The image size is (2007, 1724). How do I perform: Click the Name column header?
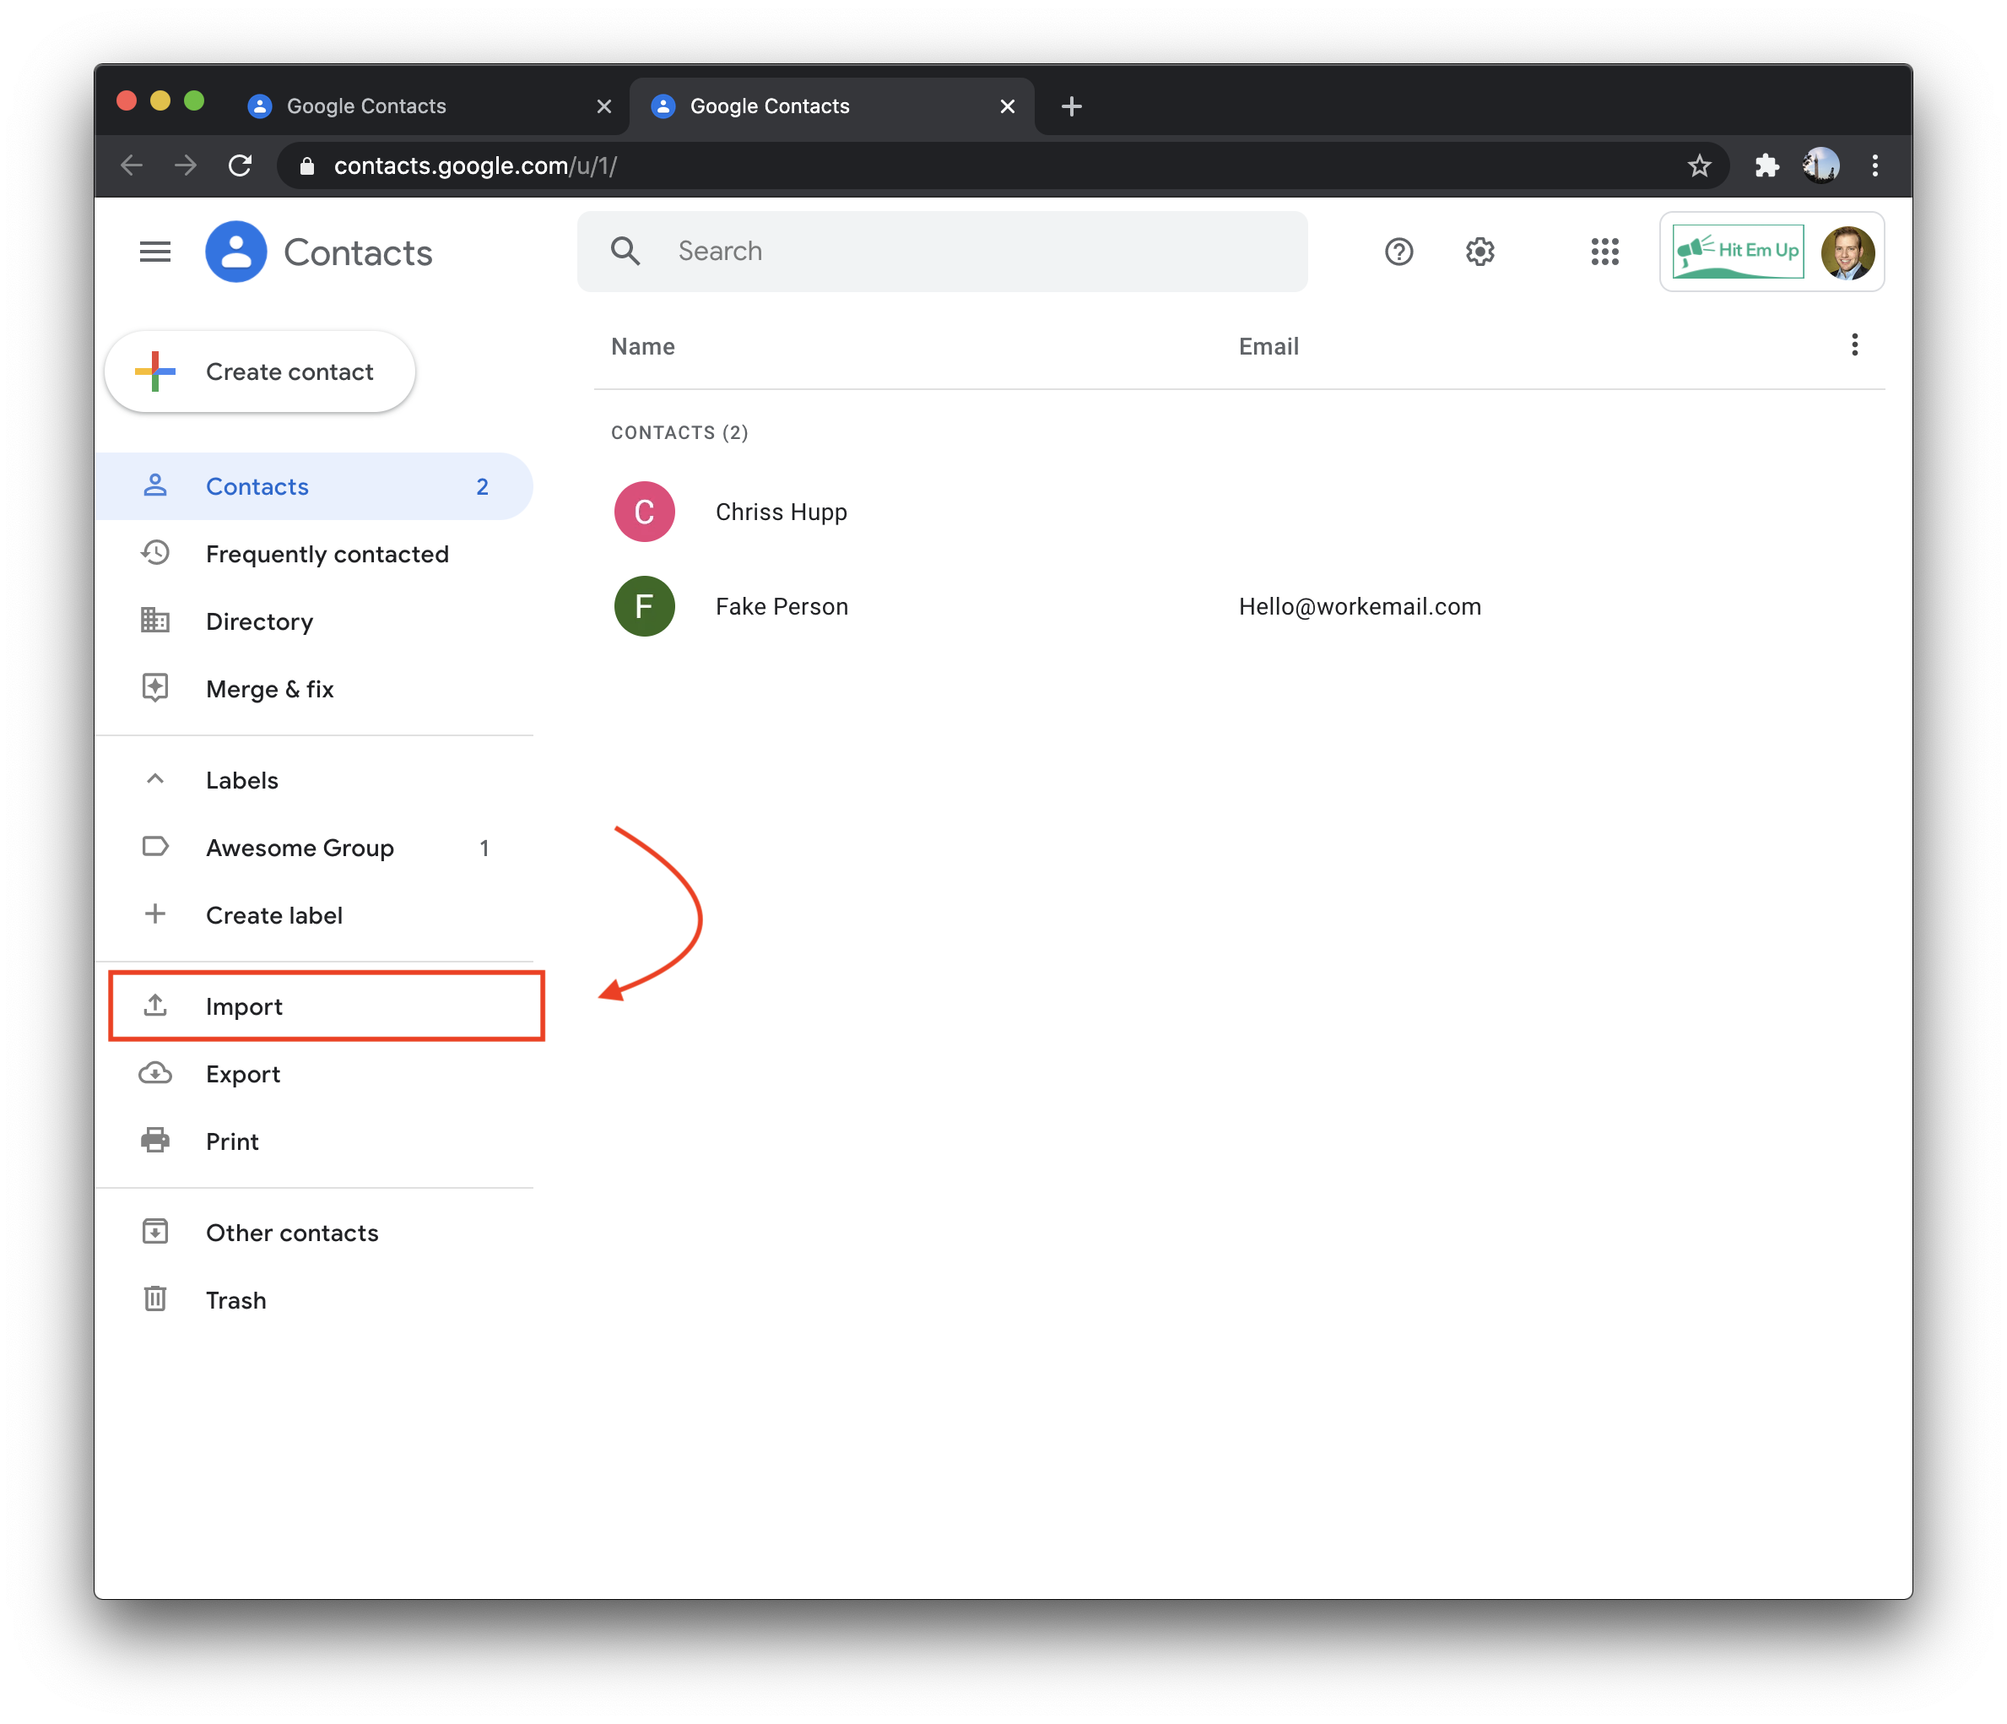[x=642, y=346]
